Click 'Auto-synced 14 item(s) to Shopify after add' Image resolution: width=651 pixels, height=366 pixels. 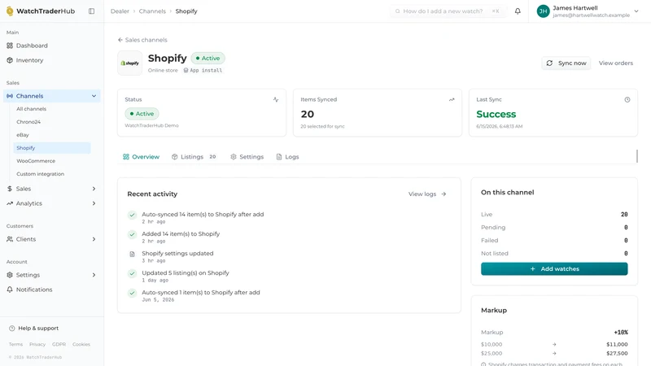(x=203, y=215)
